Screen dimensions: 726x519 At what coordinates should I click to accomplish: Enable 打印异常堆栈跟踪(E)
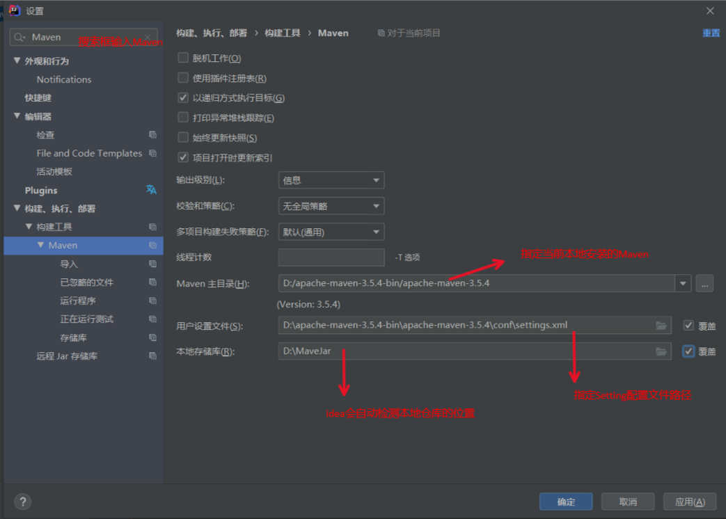(x=183, y=117)
